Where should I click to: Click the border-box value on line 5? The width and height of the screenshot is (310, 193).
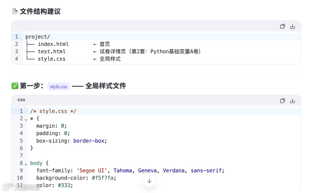coord(89,141)
